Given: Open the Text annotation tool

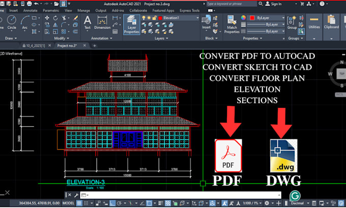Looking at the screenshot, I should tap(88, 22).
